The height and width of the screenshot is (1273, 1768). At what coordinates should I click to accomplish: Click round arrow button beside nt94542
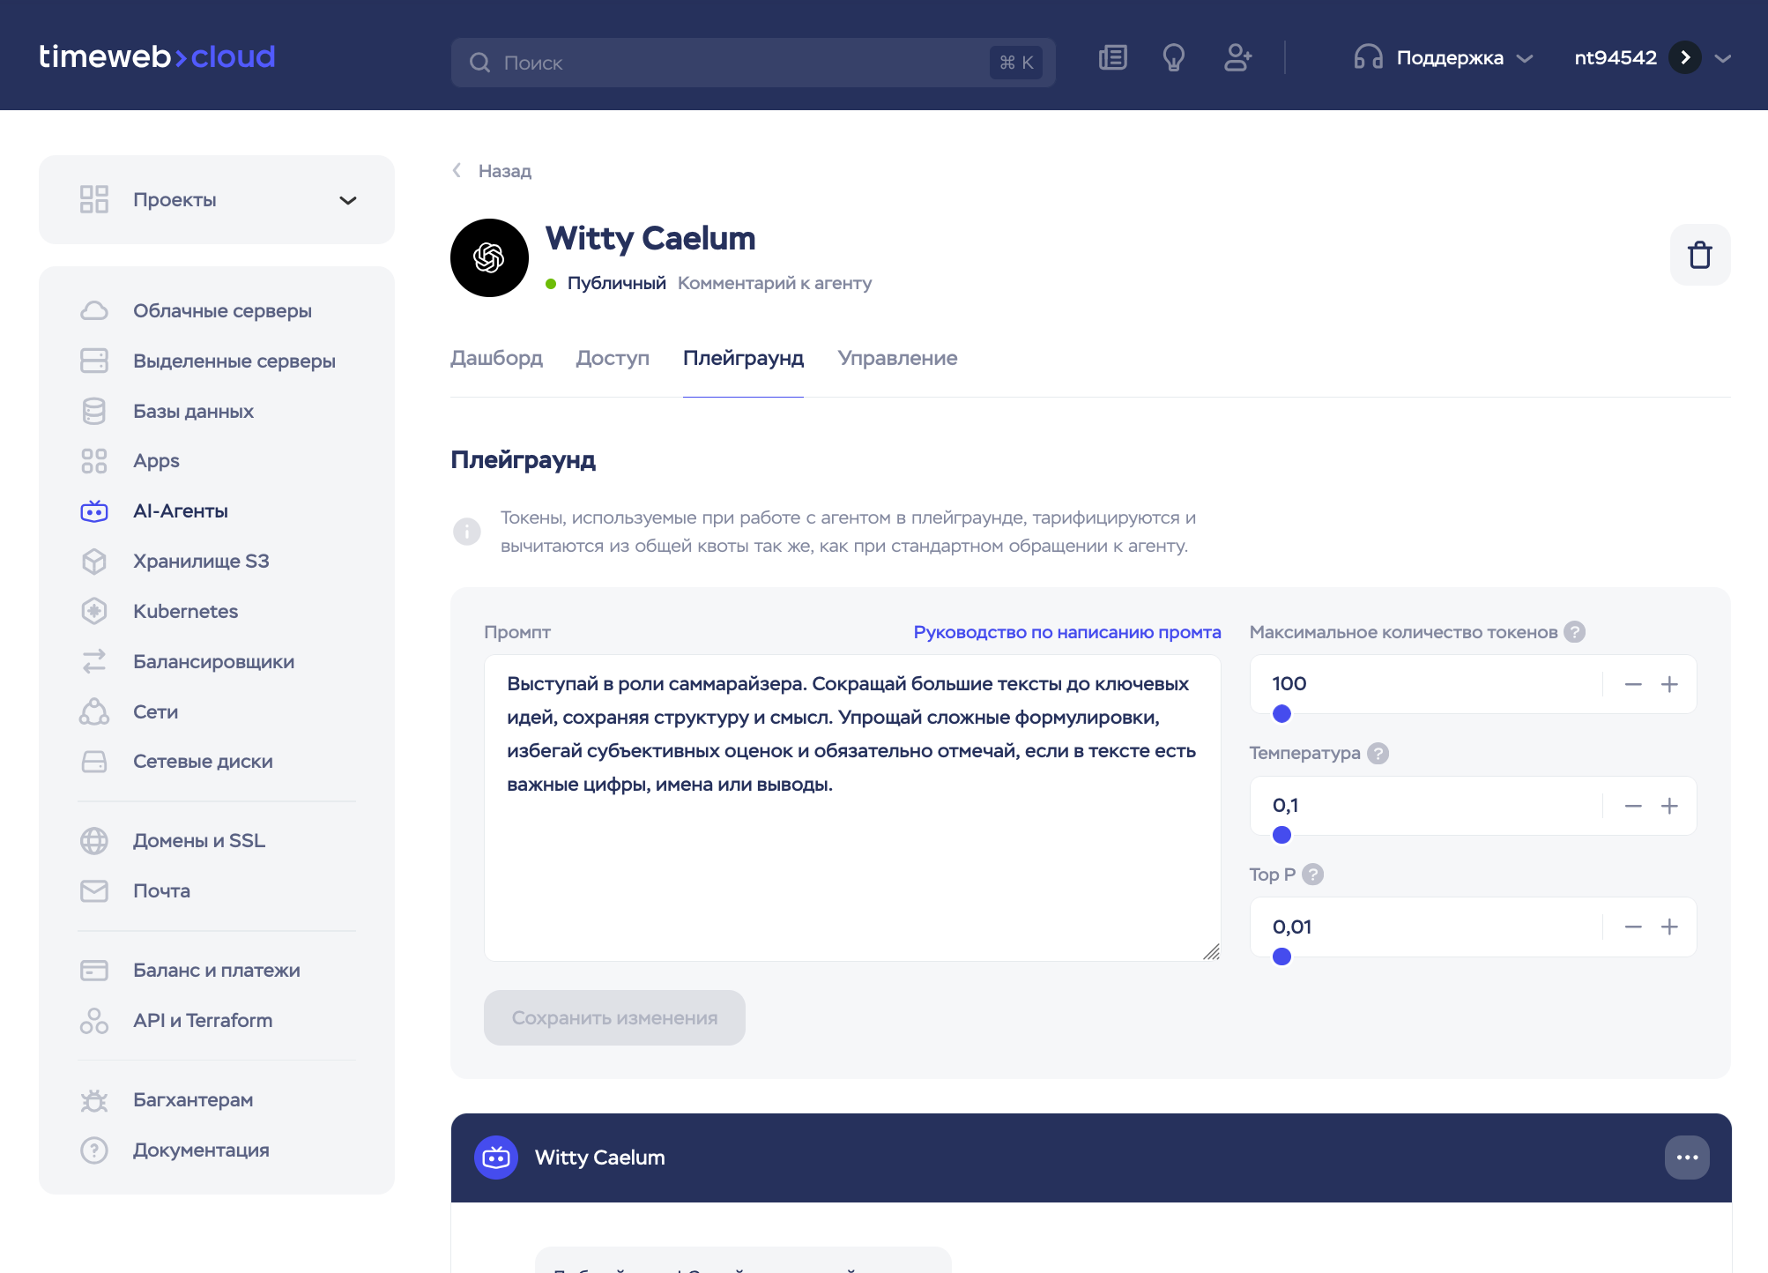click(x=1685, y=58)
